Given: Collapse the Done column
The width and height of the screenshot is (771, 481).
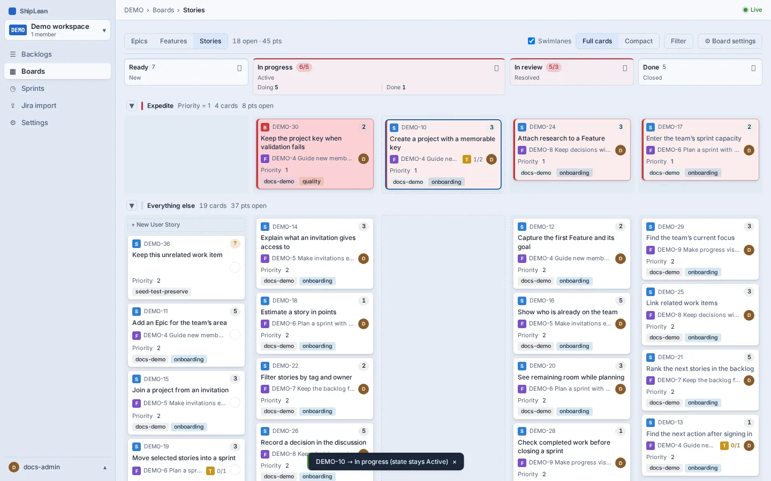Looking at the screenshot, I should 753,68.
